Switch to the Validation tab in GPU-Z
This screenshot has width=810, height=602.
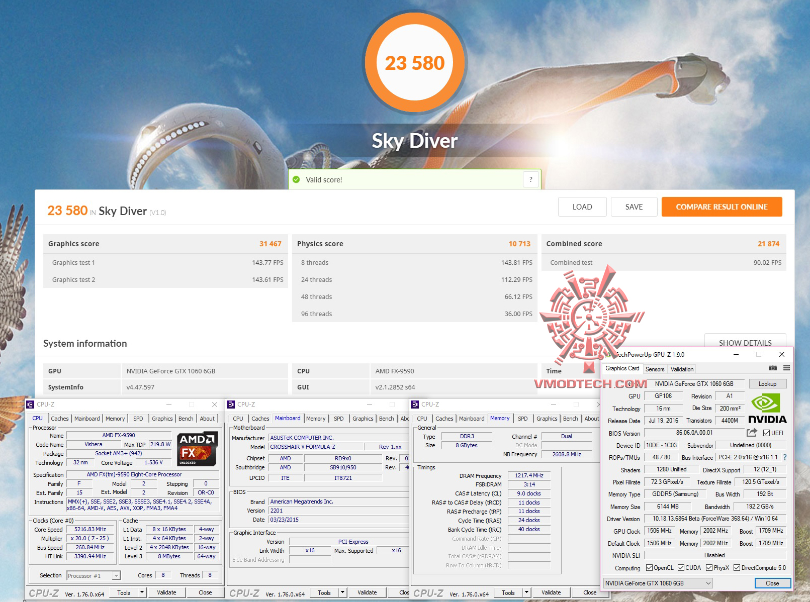coord(682,369)
